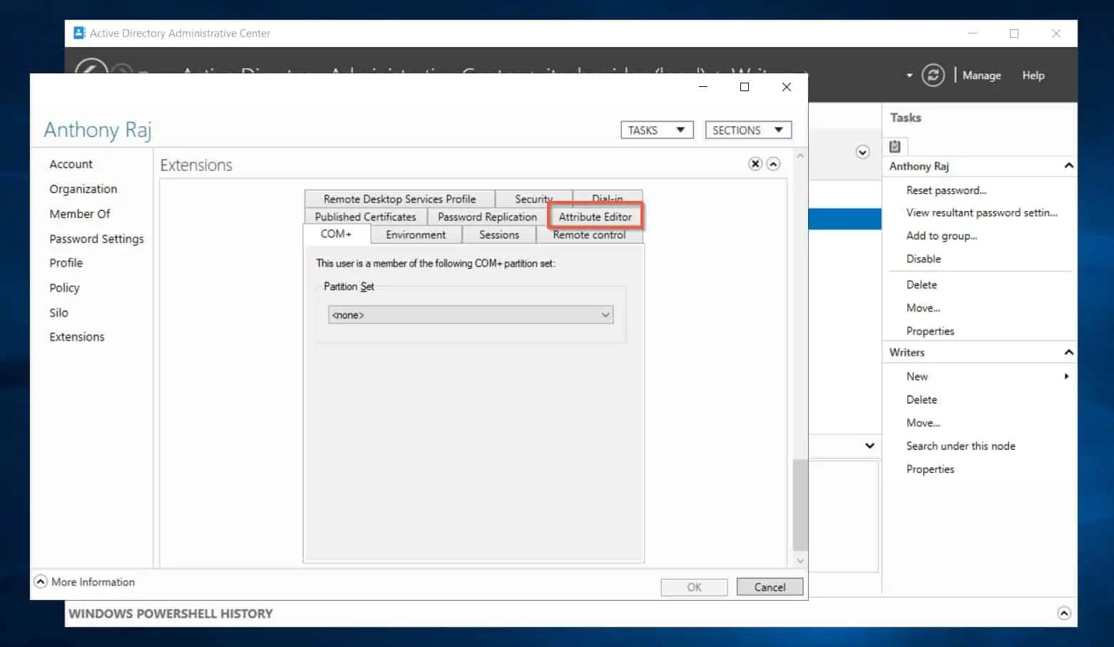Select the Dial-in tab
This screenshot has height=647, width=1114.
[608, 198]
